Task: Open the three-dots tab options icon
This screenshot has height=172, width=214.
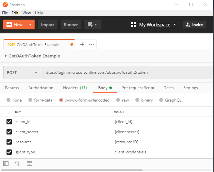Action: coord(92,44)
